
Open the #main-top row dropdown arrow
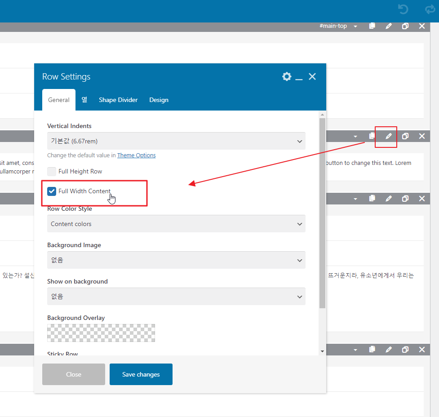click(x=355, y=27)
